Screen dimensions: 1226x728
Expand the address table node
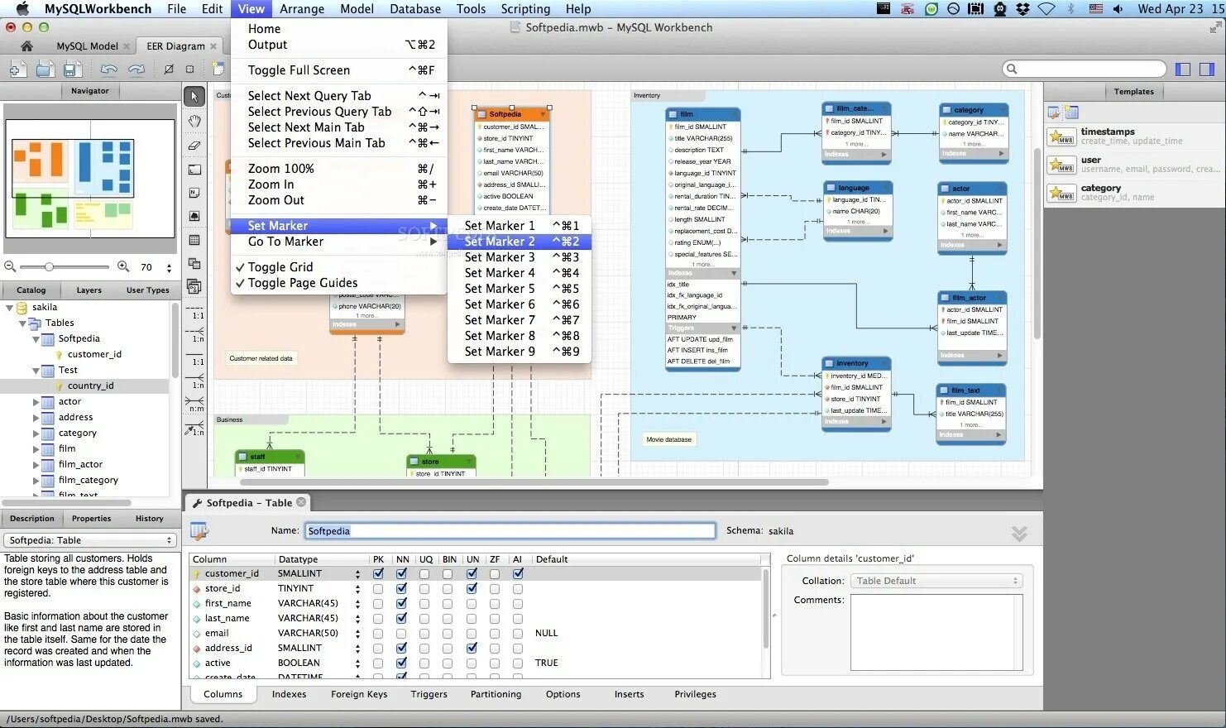36,417
